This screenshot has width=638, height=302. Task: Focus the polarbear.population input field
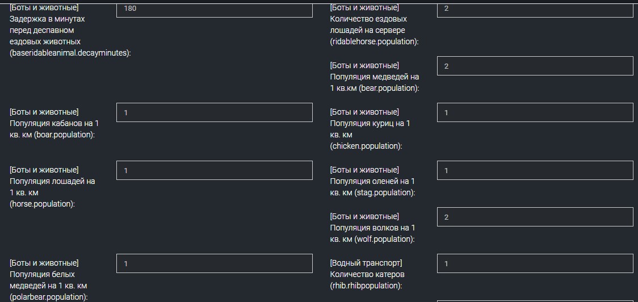pos(214,263)
